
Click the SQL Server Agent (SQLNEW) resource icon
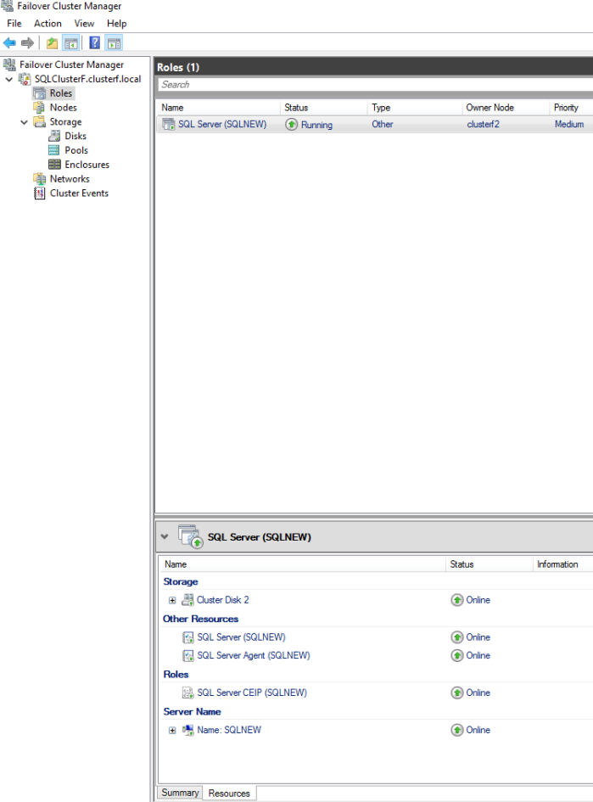[x=188, y=656]
